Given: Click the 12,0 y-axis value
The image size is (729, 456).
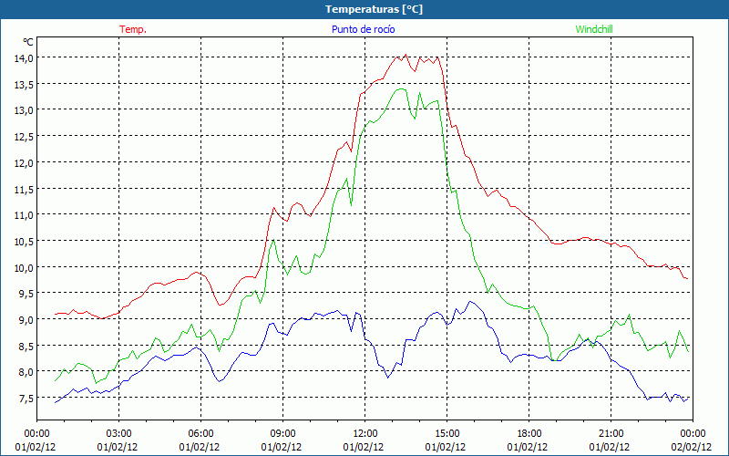Looking at the screenshot, I should coord(24,163).
